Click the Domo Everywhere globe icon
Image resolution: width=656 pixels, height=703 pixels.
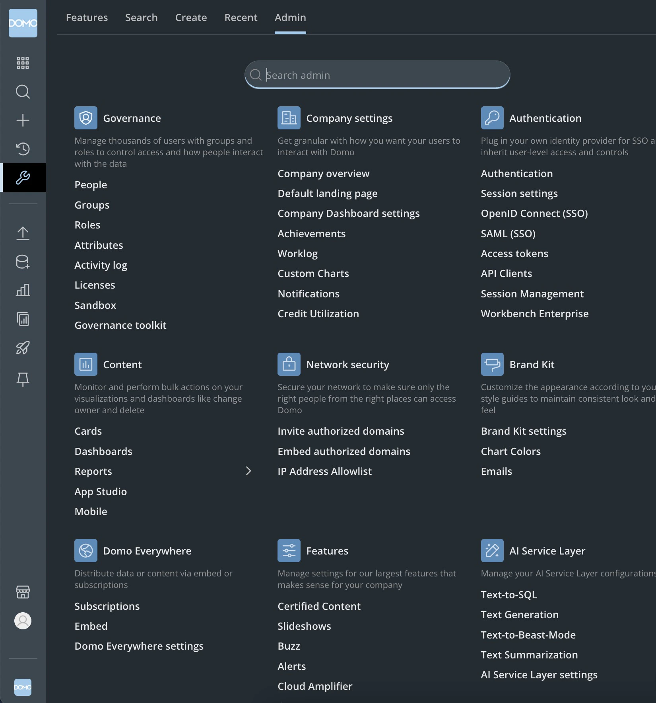coord(86,551)
